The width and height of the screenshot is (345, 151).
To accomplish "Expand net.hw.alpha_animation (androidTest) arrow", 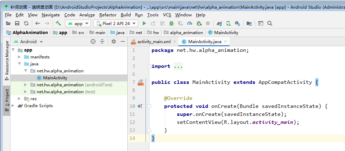I will tap(26, 85).
